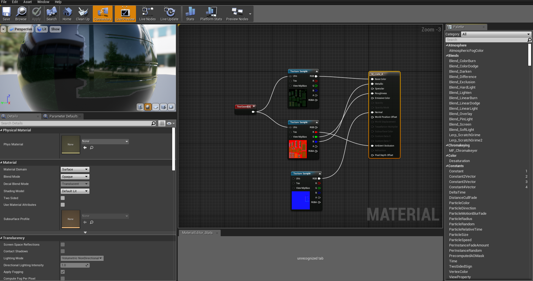Open the Blend Mode dropdown

[x=75, y=176]
